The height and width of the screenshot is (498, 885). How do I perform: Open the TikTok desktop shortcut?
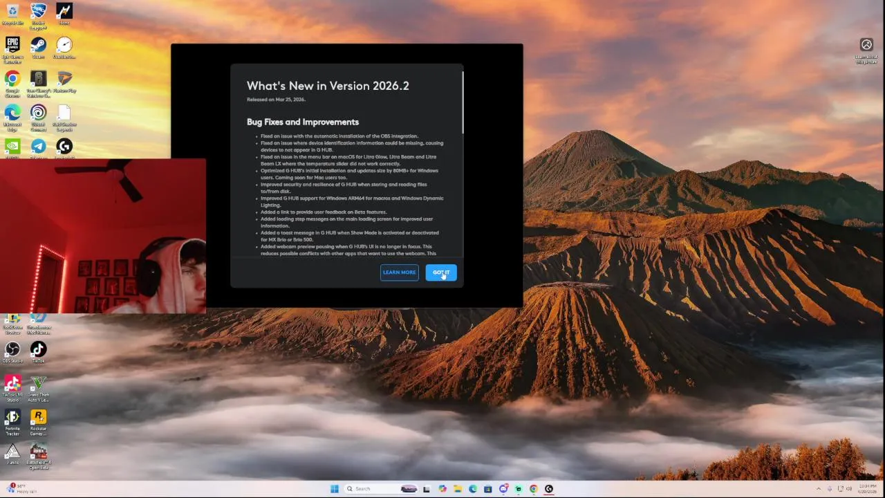[38, 352]
